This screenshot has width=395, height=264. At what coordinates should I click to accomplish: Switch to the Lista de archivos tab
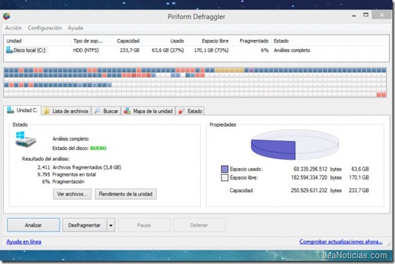66,111
